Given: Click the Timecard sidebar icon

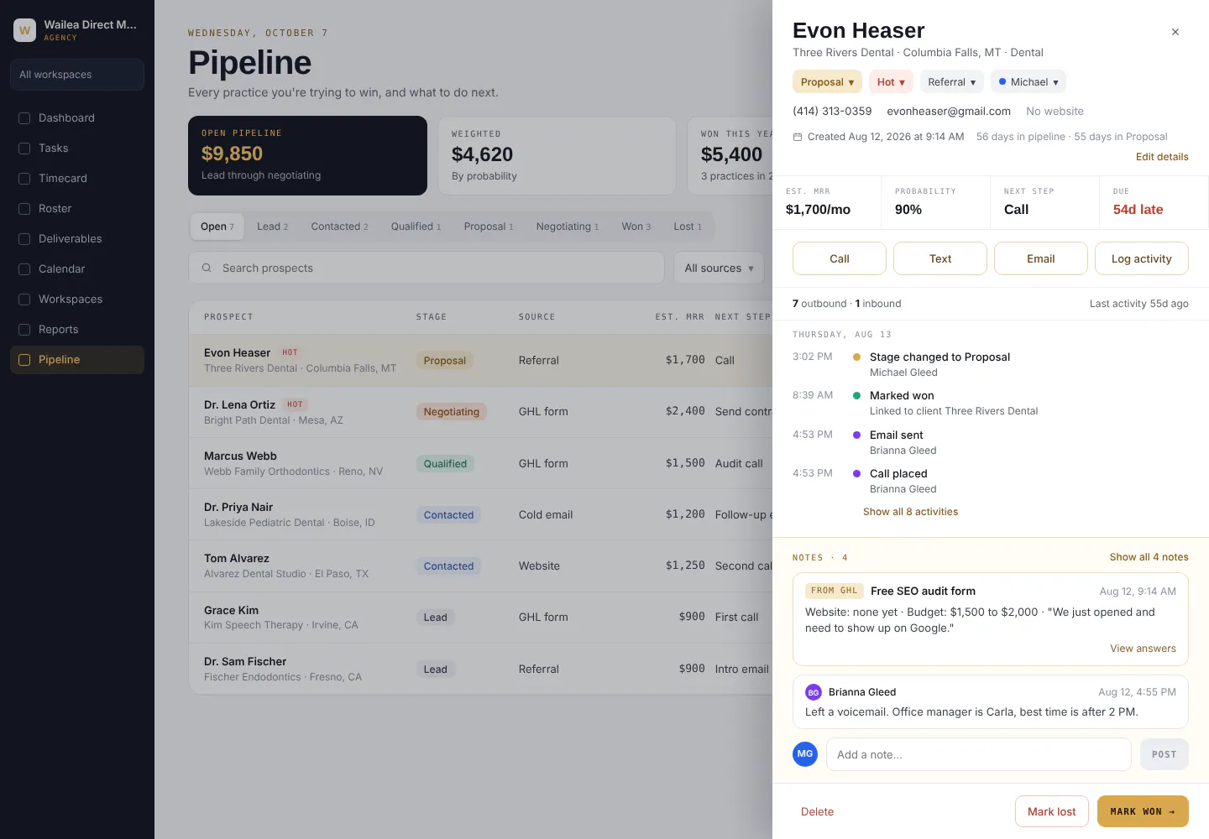Looking at the screenshot, I should (x=24, y=179).
